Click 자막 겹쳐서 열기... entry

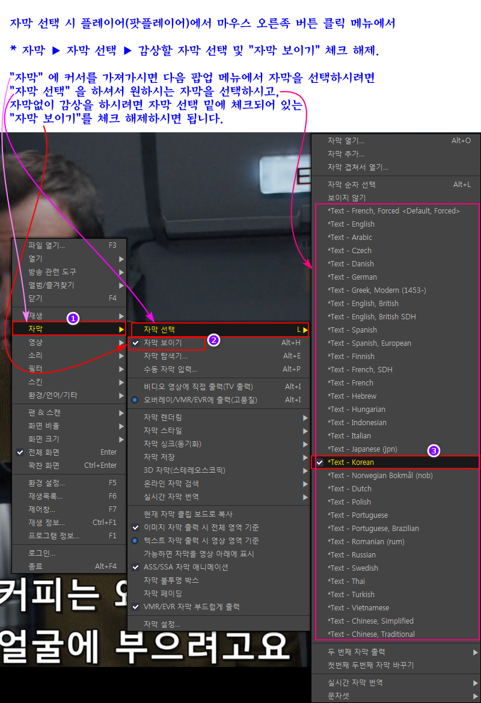point(396,167)
